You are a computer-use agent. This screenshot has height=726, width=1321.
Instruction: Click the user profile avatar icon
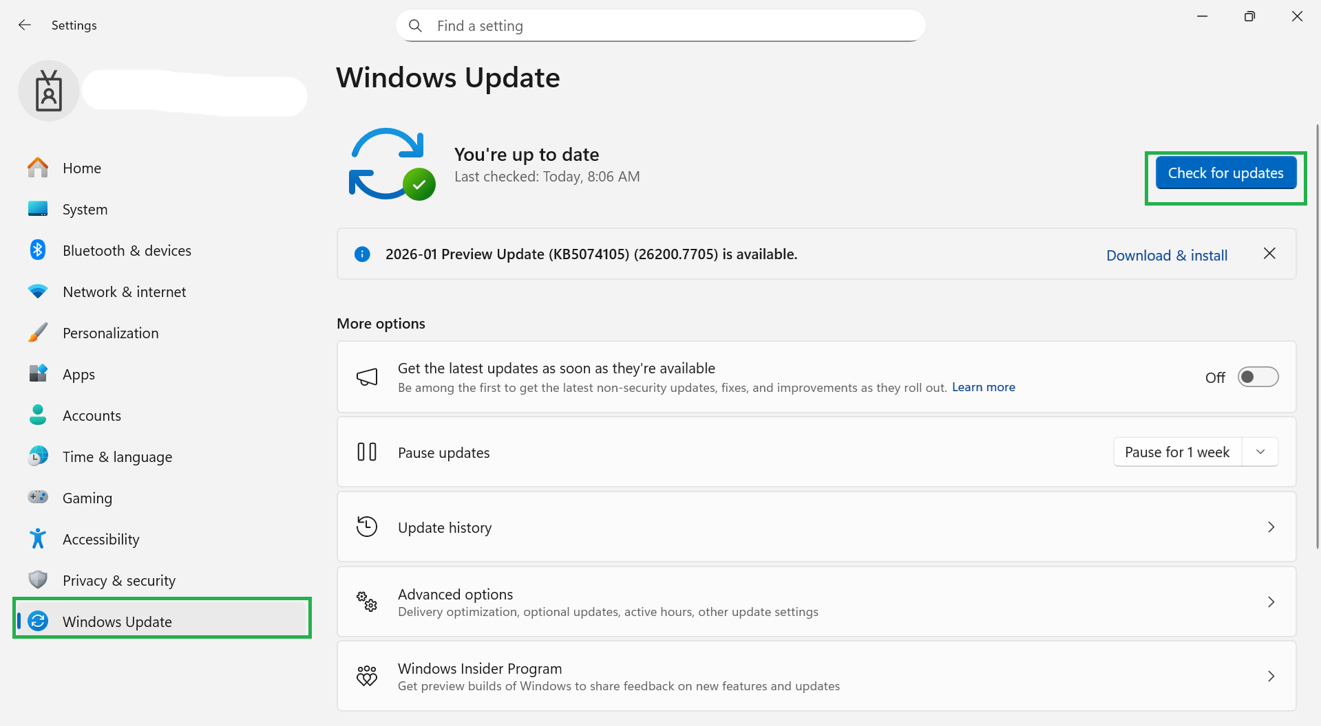point(49,91)
